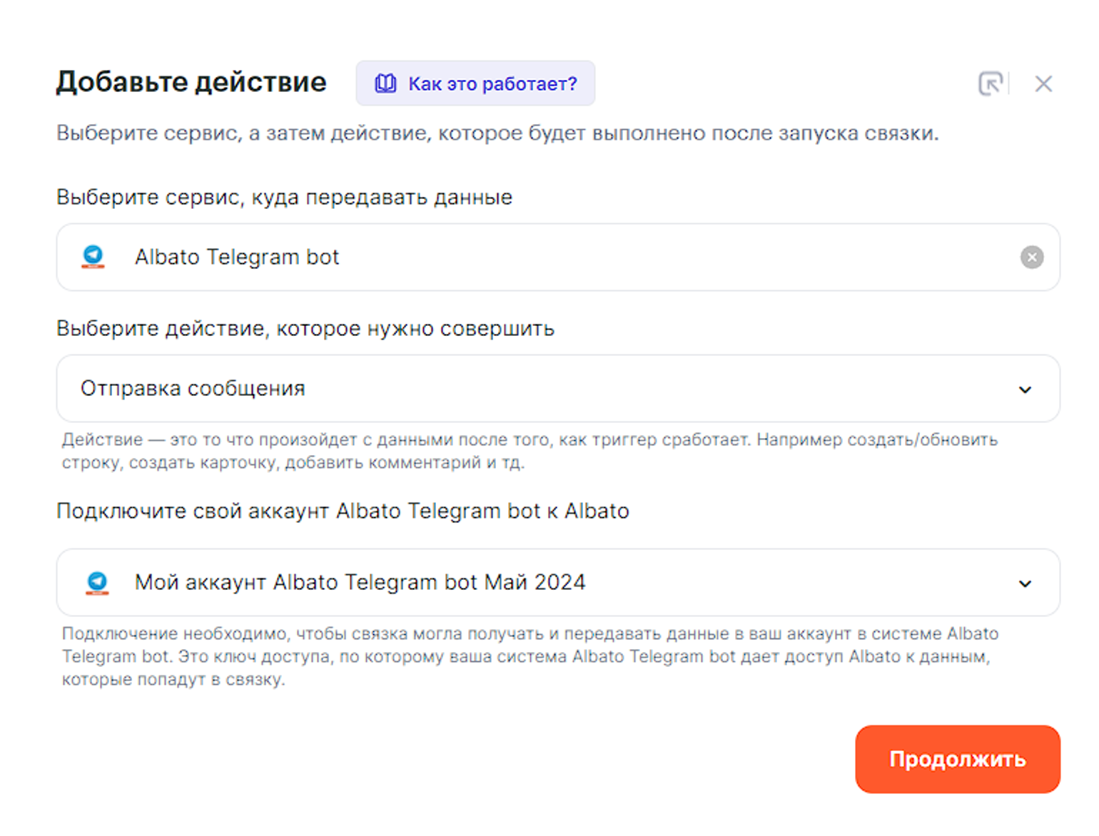Open the "Как это работает?" help link
Screen dimensions: 1099x836
pyautogui.click(x=492, y=83)
